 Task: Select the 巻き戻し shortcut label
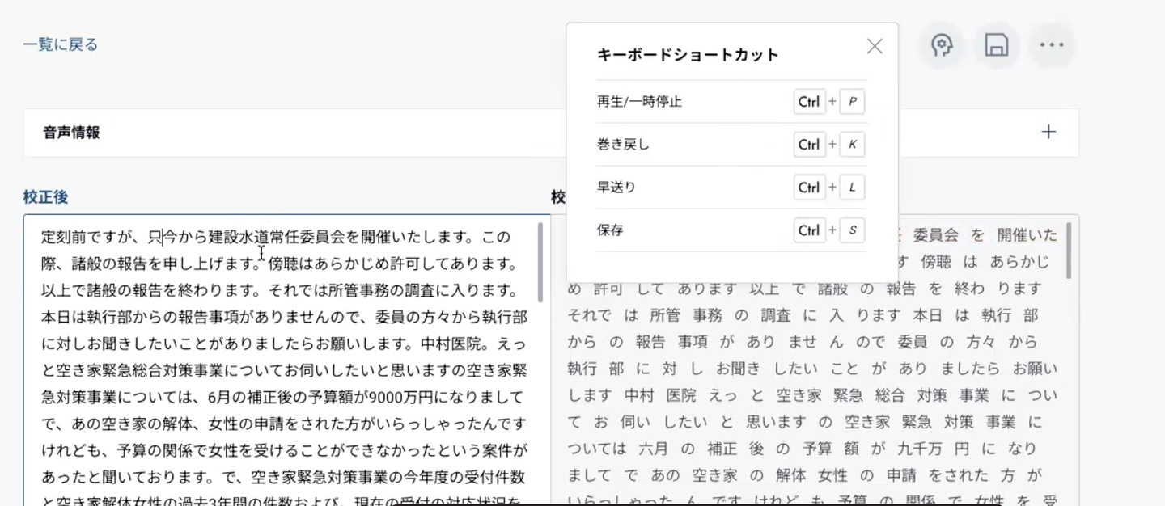pyautogui.click(x=623, y=145)
